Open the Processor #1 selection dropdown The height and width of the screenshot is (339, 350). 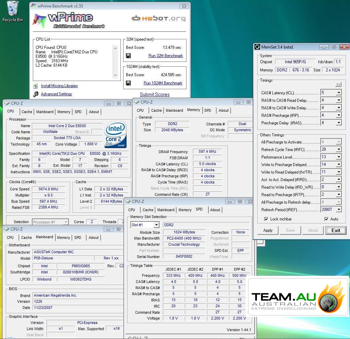click(66, 222)
